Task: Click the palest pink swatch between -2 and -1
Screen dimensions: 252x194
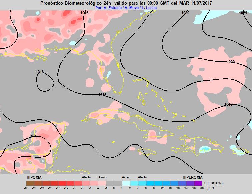Action: 102,183
